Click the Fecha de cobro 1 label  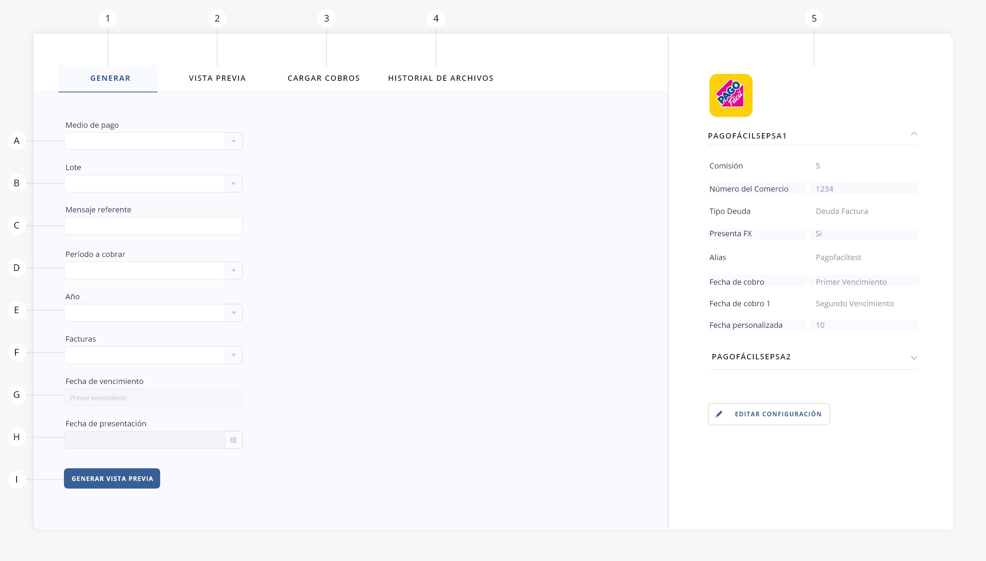coord(740,304)
